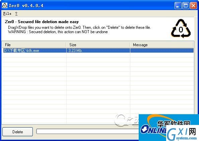Sort by the Size column header
The height and width of the screenshot is (141, 199).
pos(98,45)
